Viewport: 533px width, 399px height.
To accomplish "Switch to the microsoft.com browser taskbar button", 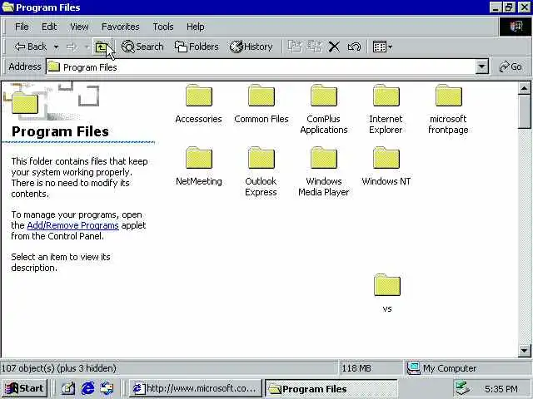I will (196, 388).
